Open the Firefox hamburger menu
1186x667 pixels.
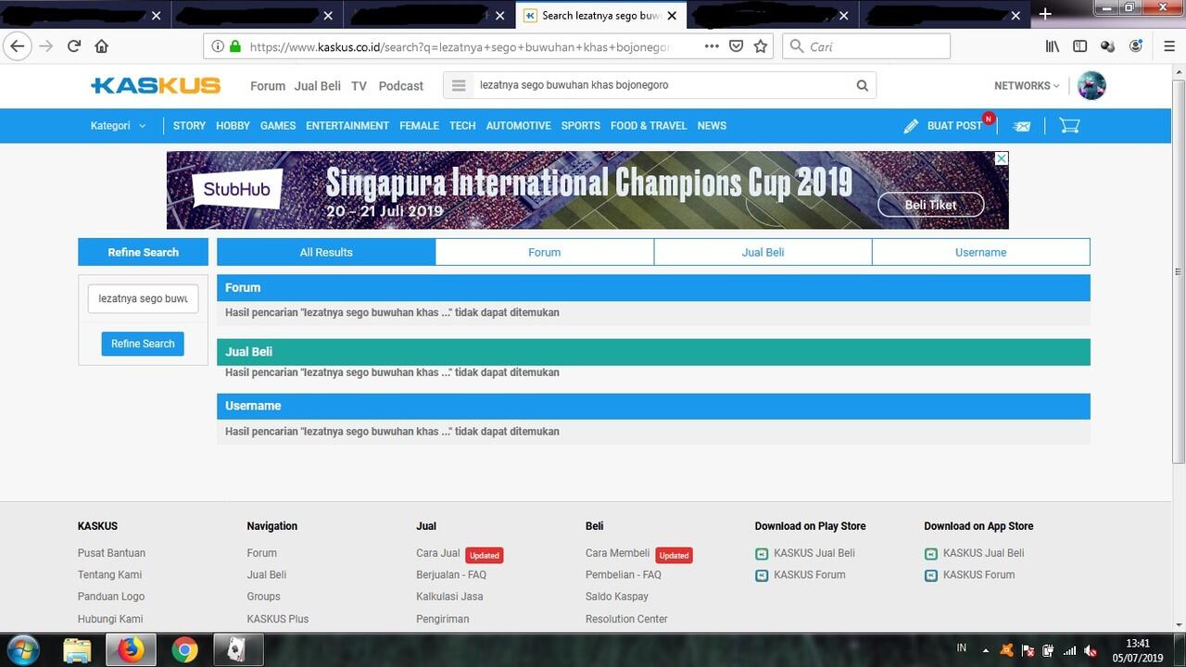1169,46
